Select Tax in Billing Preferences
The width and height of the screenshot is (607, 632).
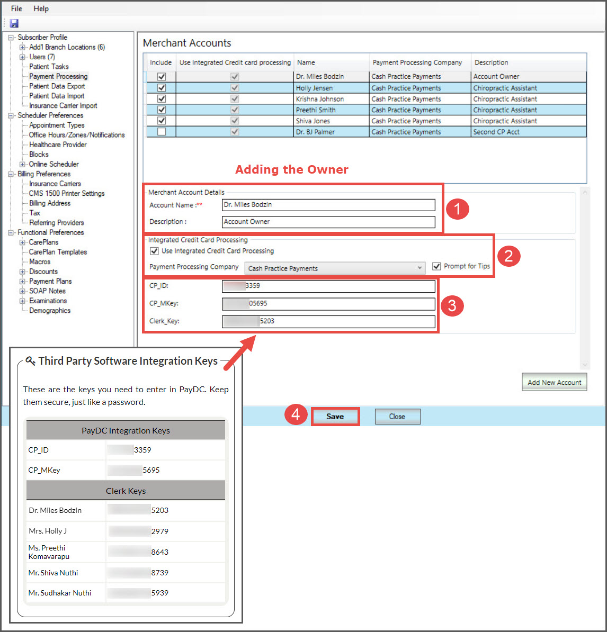pos(34,213)
